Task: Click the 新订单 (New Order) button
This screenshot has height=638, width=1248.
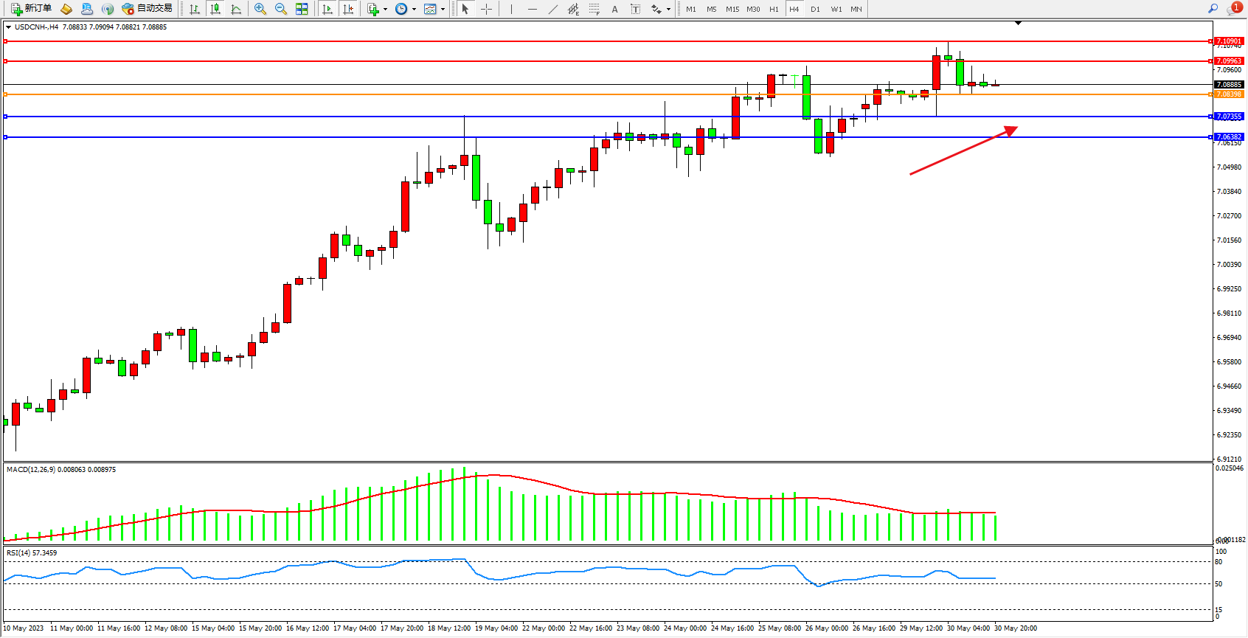Action: [x=31, y=9]
